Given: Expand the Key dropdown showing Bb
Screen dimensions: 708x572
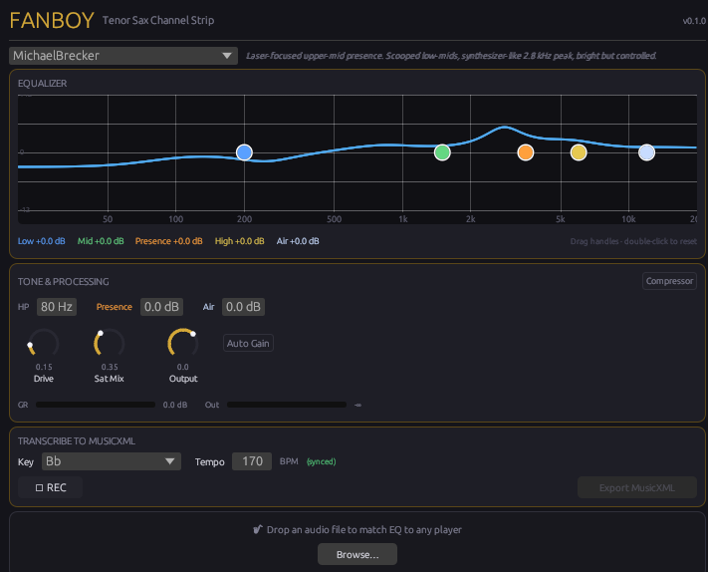Looking at the screenshot, I should (111, 461).
